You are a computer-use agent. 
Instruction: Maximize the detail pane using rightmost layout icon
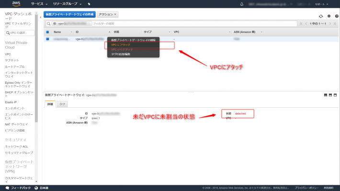tap(335, 95)
